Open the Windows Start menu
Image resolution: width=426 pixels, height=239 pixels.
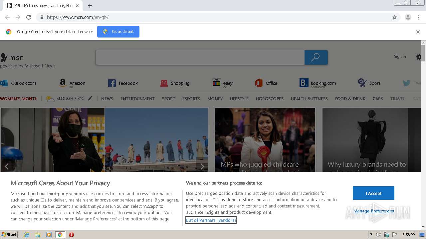click(x=9, y=235)
